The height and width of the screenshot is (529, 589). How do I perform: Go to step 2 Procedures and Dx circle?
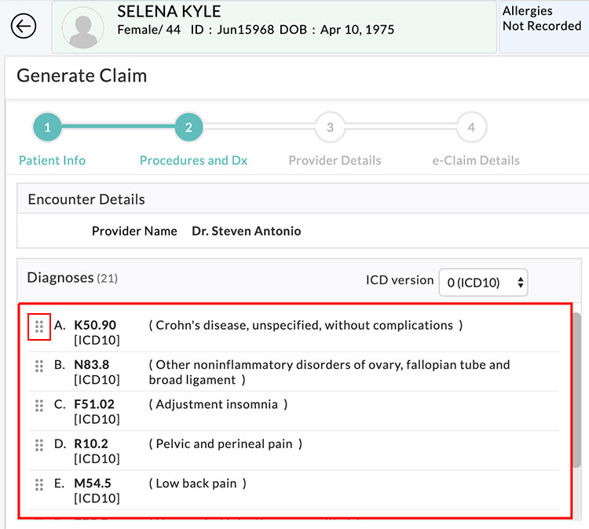[188, 127]
